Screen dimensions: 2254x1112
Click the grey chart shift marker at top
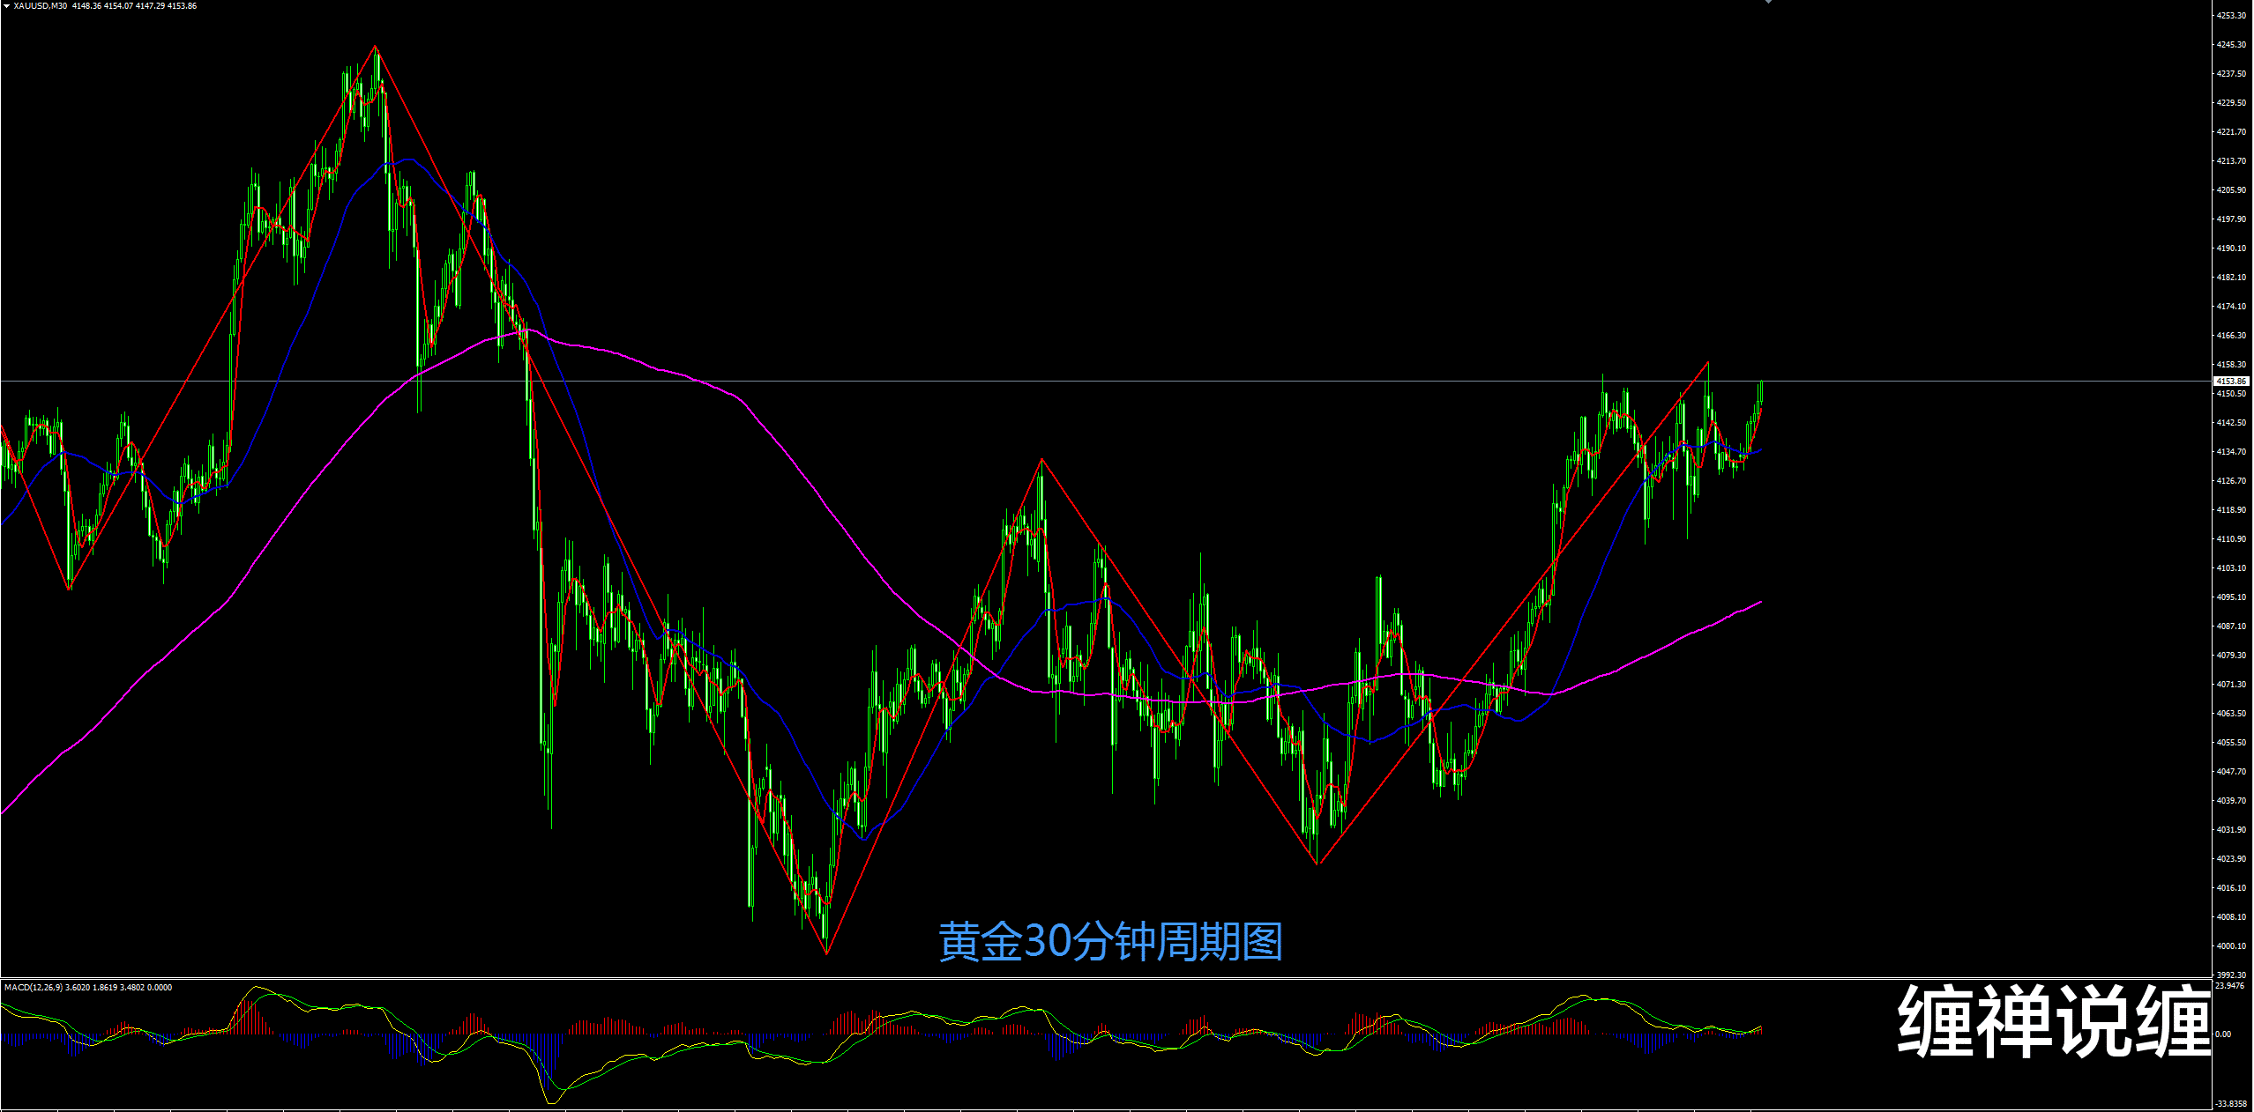tap(1768, 2)
